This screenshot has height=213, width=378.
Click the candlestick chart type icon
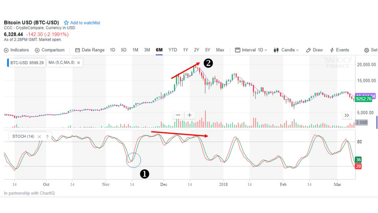point(276,50)
